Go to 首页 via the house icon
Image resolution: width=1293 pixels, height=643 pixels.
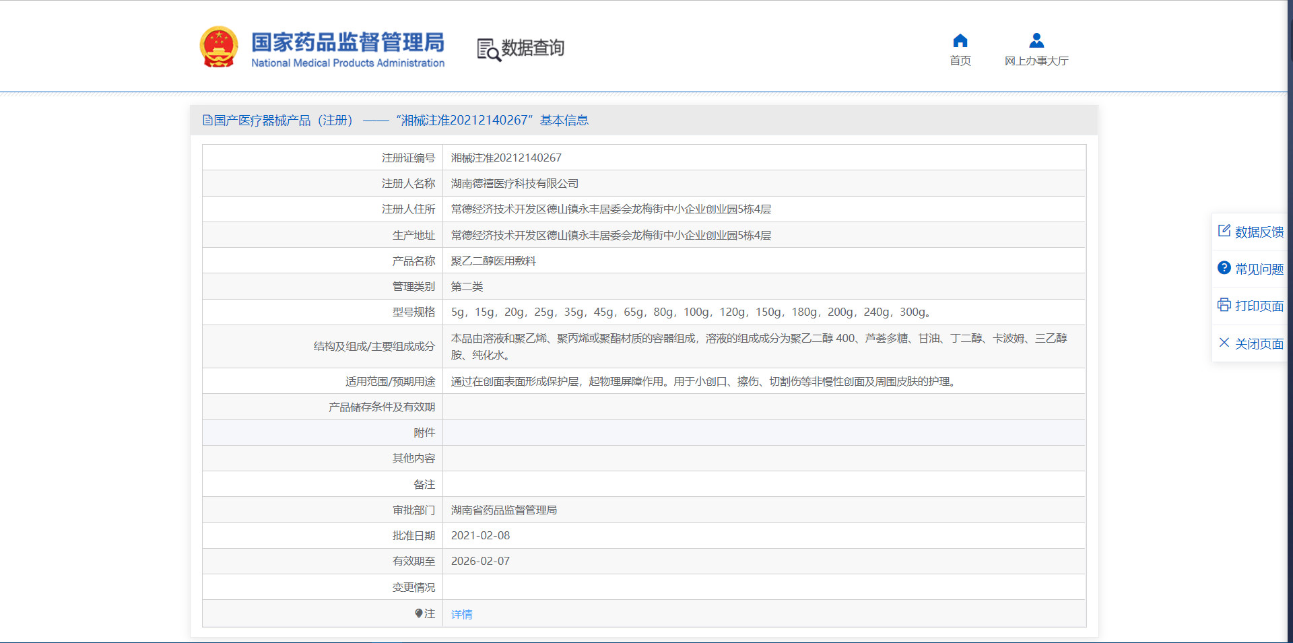click(960, 40)
